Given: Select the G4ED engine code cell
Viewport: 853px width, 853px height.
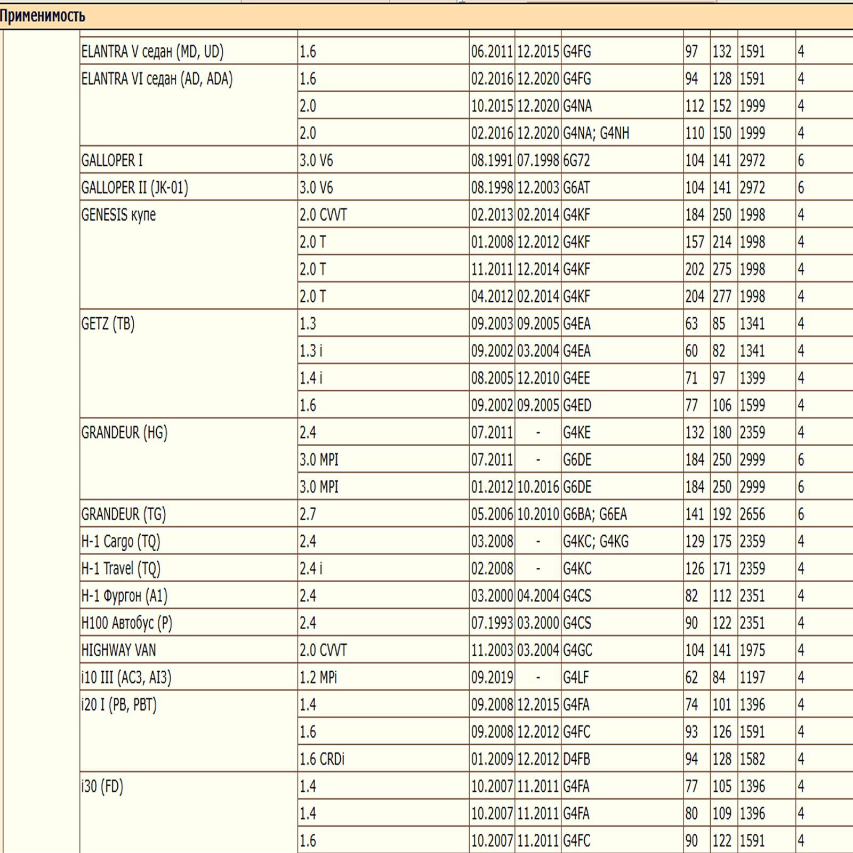Looking at the screenshot, I should (577, 406).
